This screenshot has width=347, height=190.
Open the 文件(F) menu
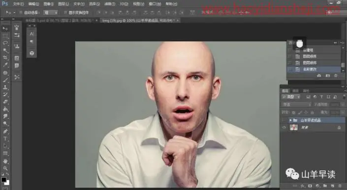18,4
